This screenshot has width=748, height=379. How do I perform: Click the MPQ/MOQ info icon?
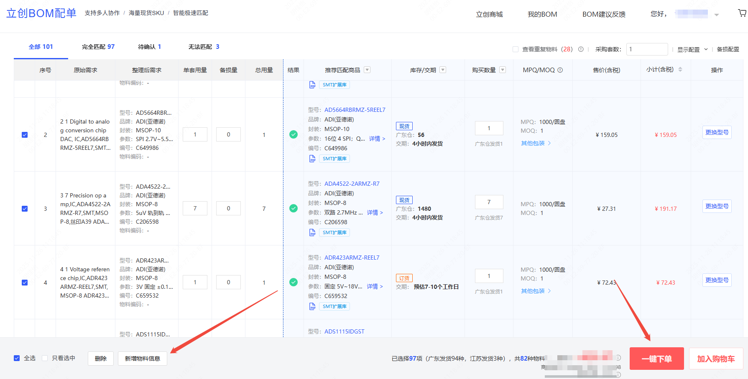click(560, 70)
